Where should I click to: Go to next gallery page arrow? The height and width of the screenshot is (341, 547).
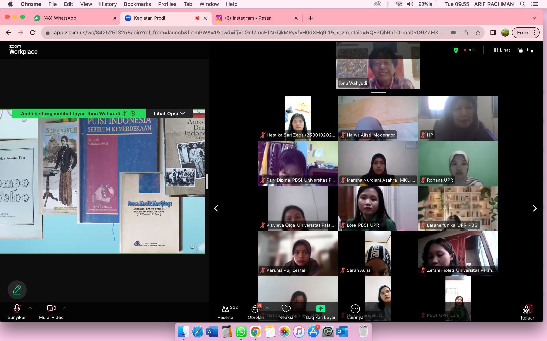(535, 208)
